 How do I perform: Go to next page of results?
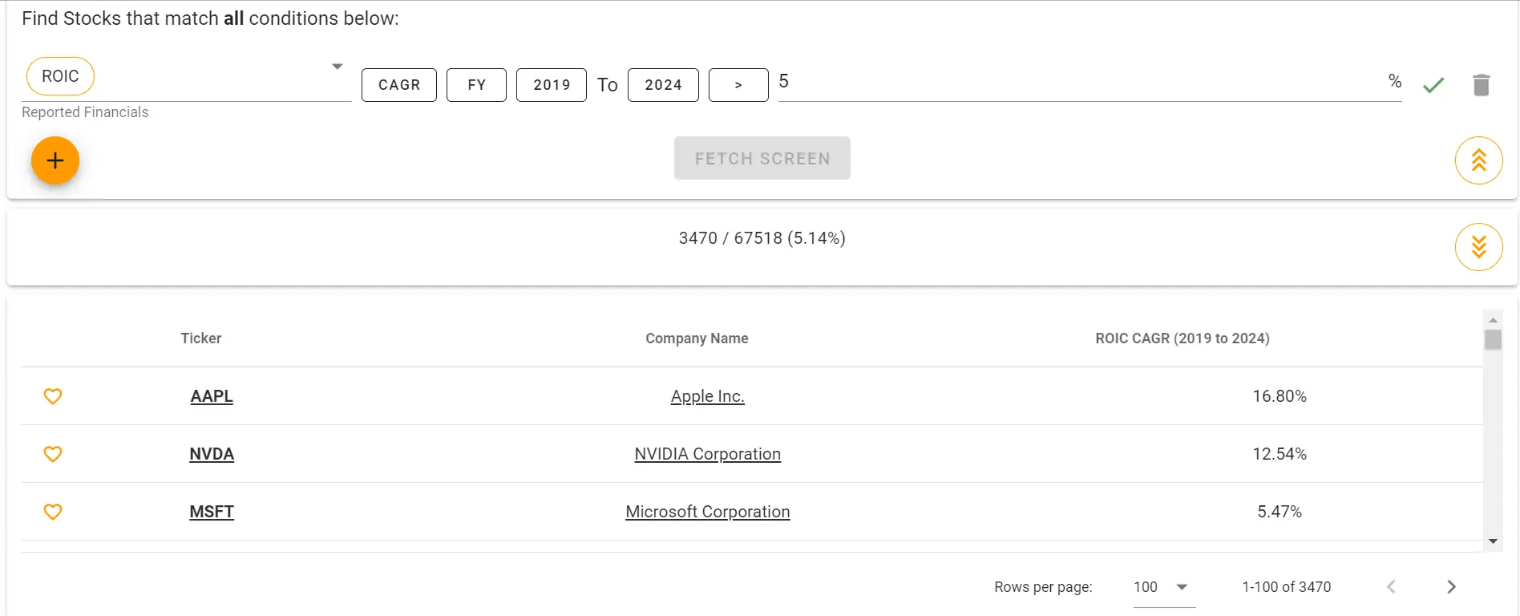(x=1451, y=587)
